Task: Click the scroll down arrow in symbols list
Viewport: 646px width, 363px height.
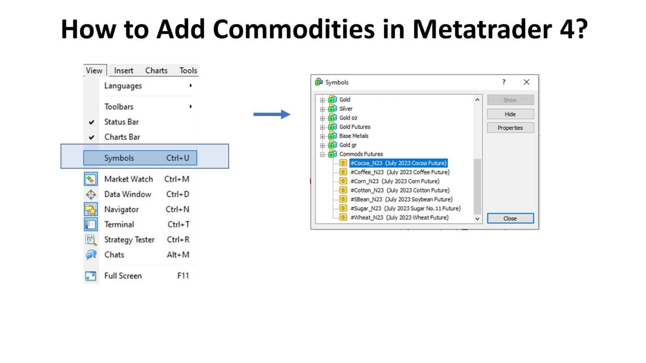Action: pos(477,219)
